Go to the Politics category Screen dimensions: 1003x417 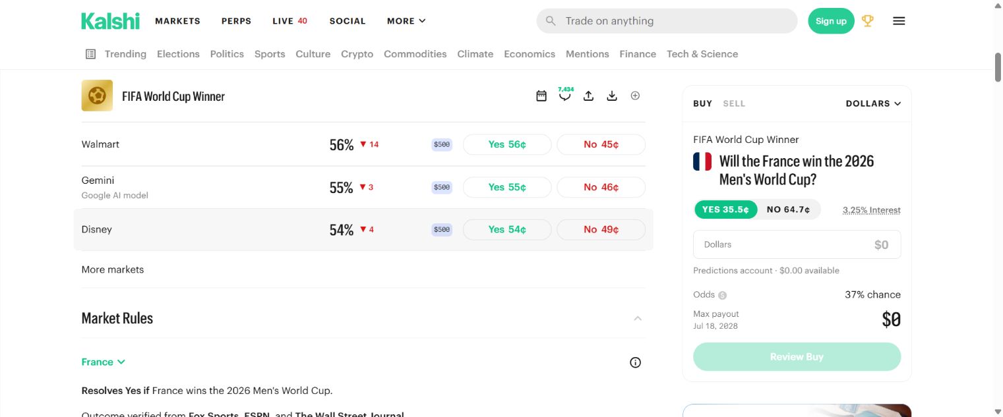227,54
